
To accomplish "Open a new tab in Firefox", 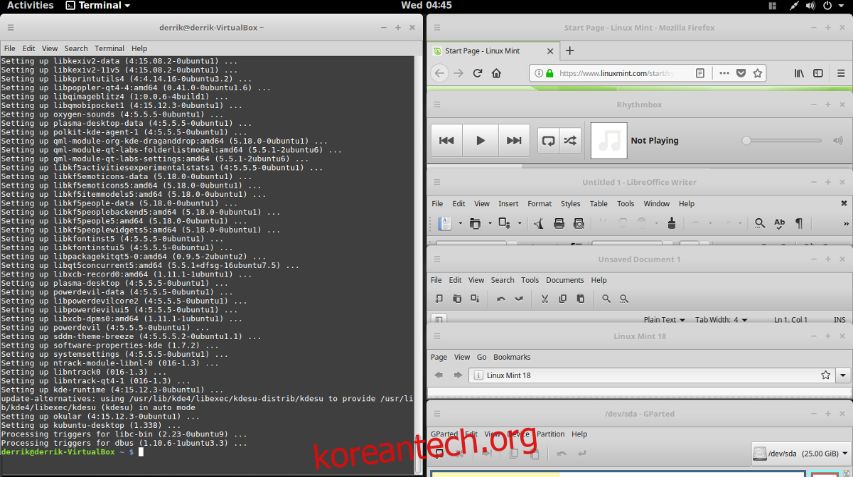I will click(569, 50).
